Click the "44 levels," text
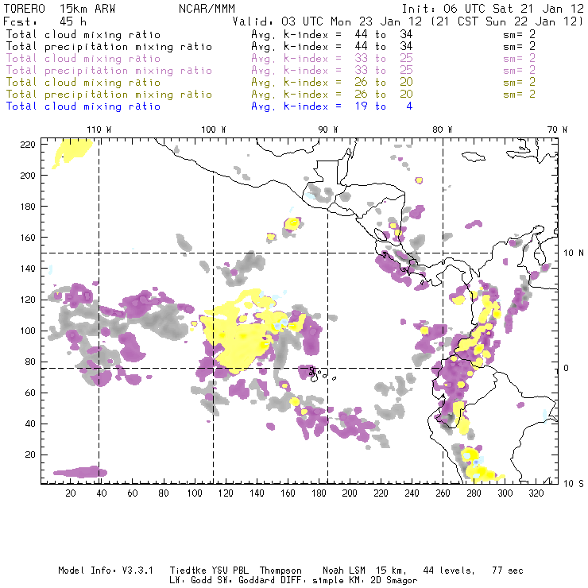Screen dimensions: 588x588 pos(449,571)
